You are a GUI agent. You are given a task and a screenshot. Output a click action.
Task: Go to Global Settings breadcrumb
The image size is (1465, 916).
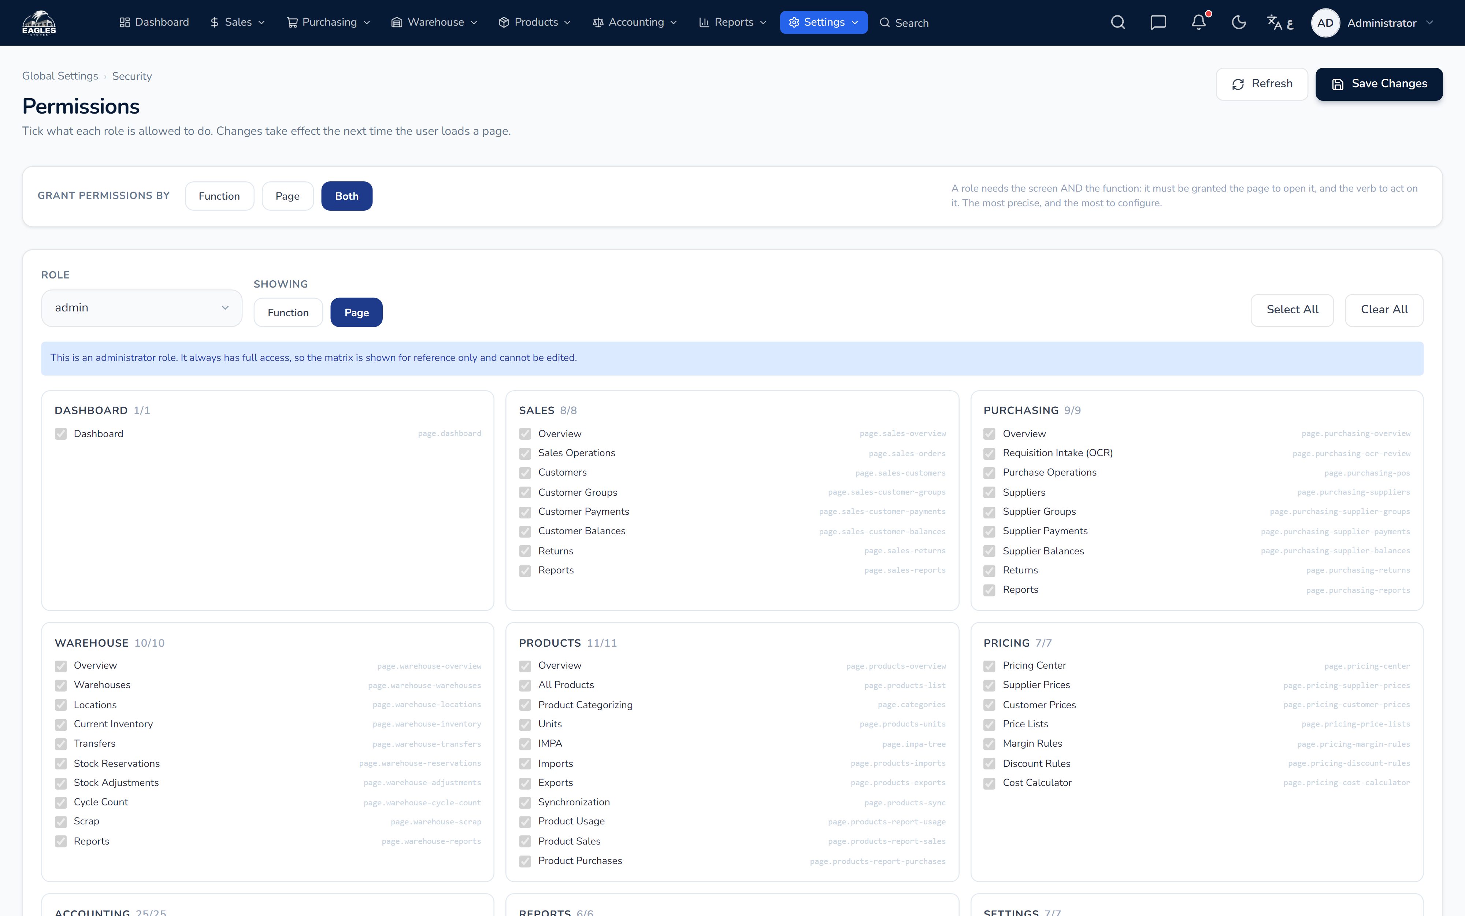point(60,76)
